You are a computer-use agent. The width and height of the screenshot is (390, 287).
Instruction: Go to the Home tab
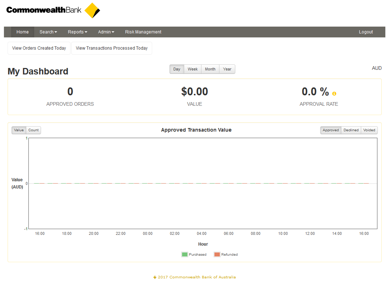click(x=23, y=32)
